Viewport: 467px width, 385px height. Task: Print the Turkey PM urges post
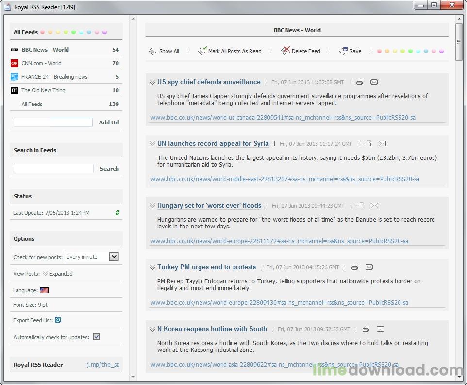pos(354,267)
